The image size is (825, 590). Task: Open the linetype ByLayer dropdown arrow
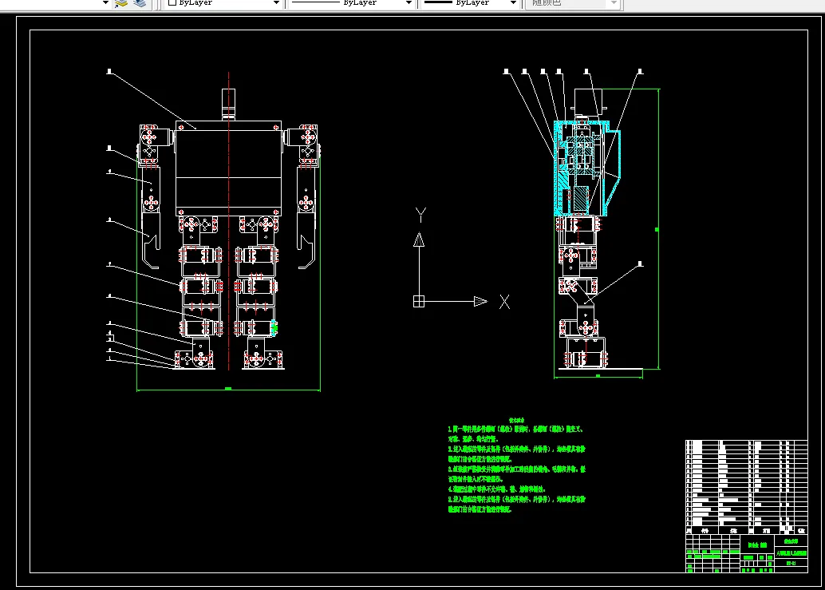(409, 3)
